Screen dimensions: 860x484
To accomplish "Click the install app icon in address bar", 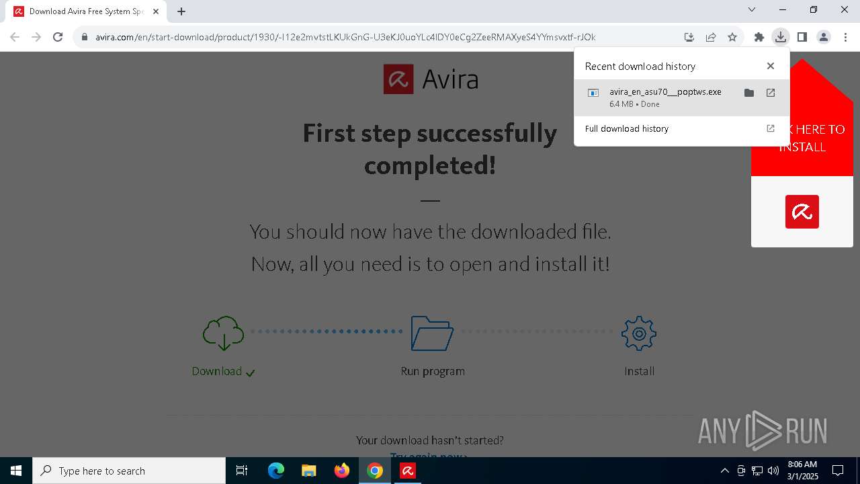I will 689,37.
